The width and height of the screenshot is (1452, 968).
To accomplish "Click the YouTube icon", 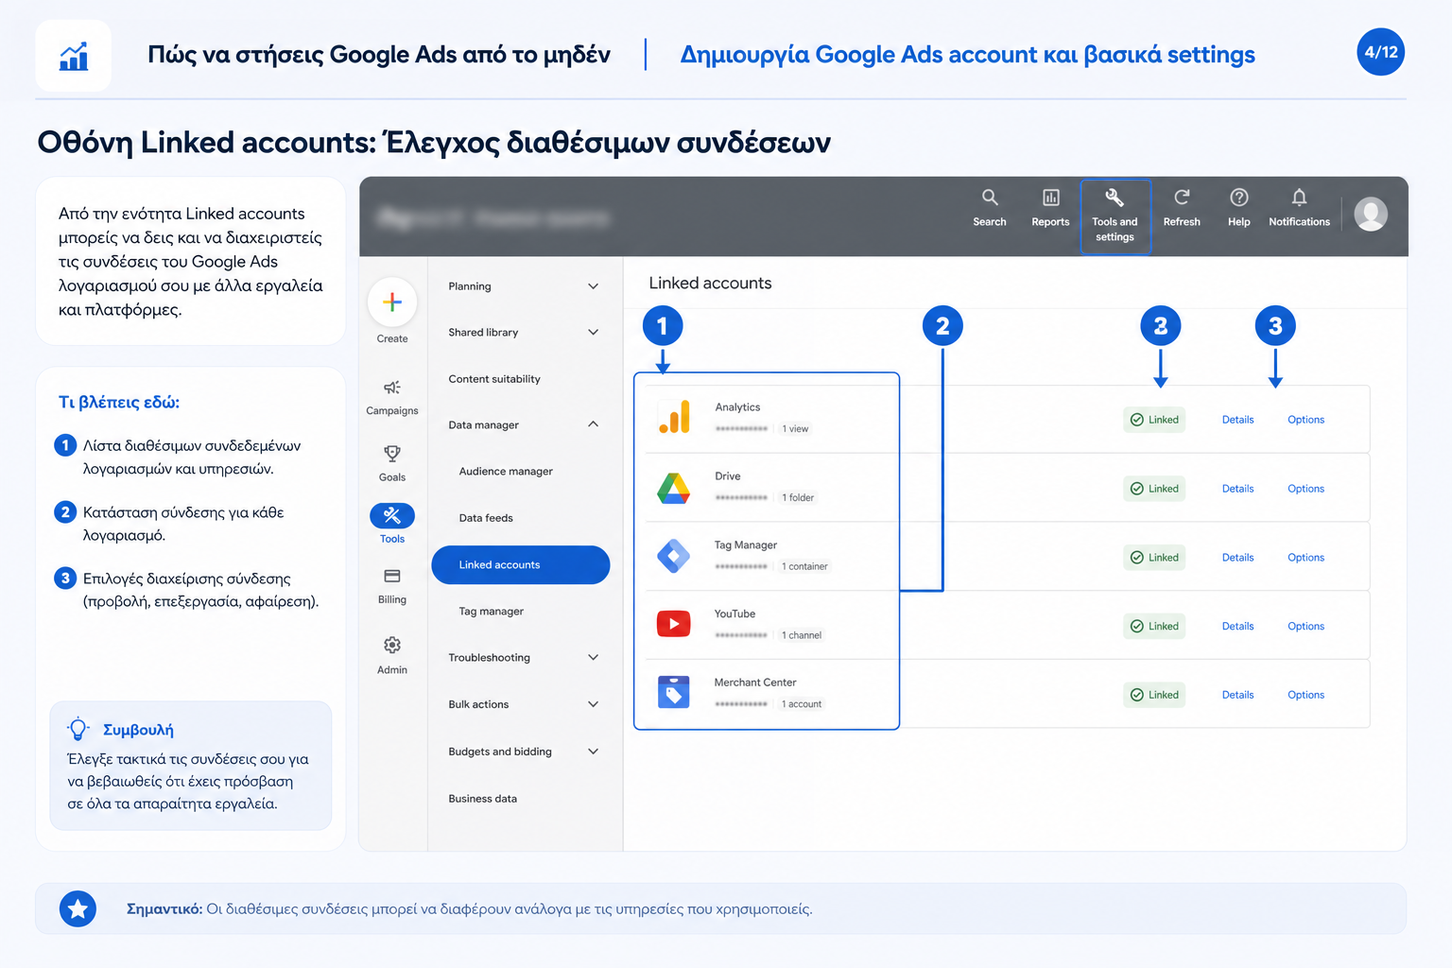I will pos(674,624).
